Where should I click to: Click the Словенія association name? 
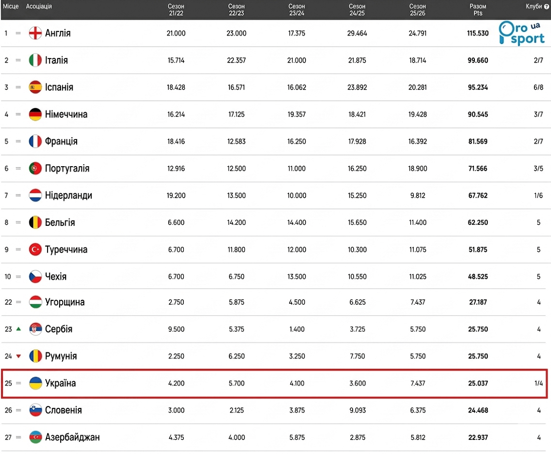click(63, 410)
